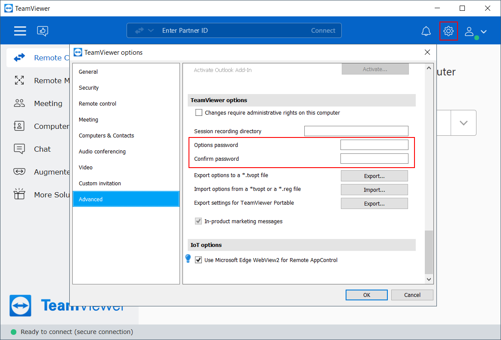This screenshot has width=501, height=340.
Task: Switch to Audio conferencing options
Action: (102, 152)
